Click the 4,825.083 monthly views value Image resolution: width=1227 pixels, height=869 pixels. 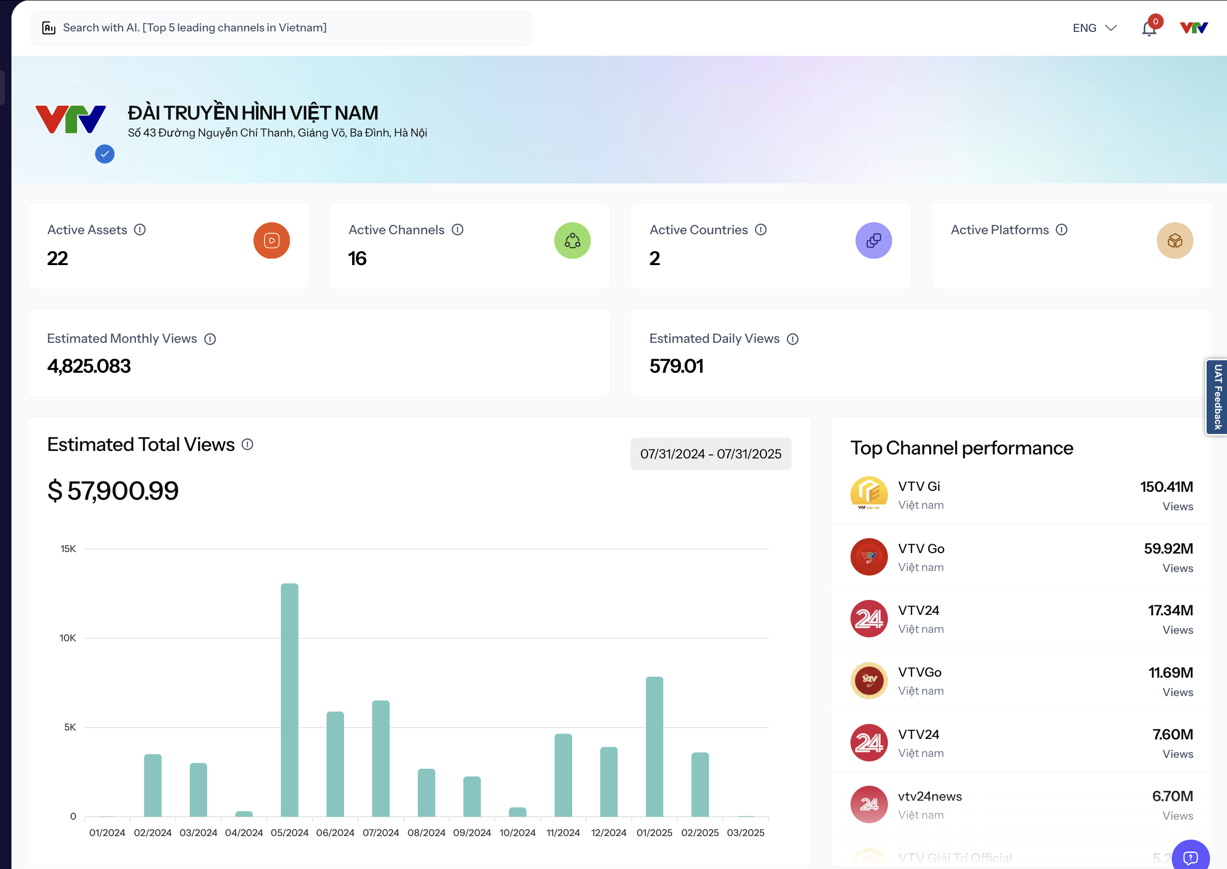pos(89,366)
